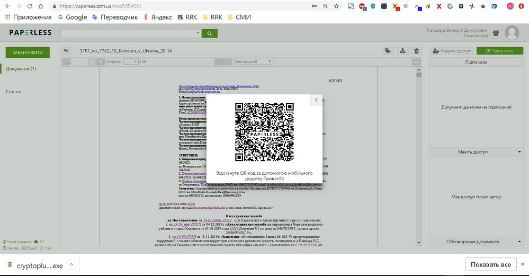Open the Переводчик bookmark
529x276 pixels.
(x=115, y=17)
